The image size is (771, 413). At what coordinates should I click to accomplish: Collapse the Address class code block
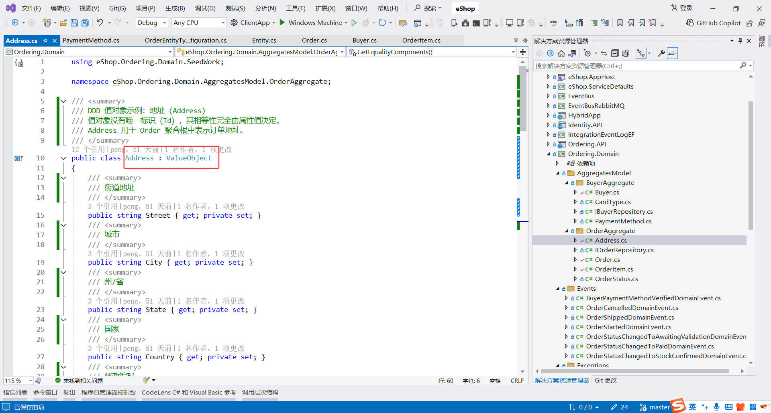[x=63, y=158]
